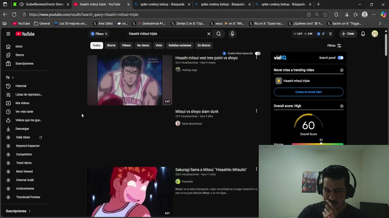Click Create an email alert button
Screen dimensions: 389x218
[x=308, y=92]
